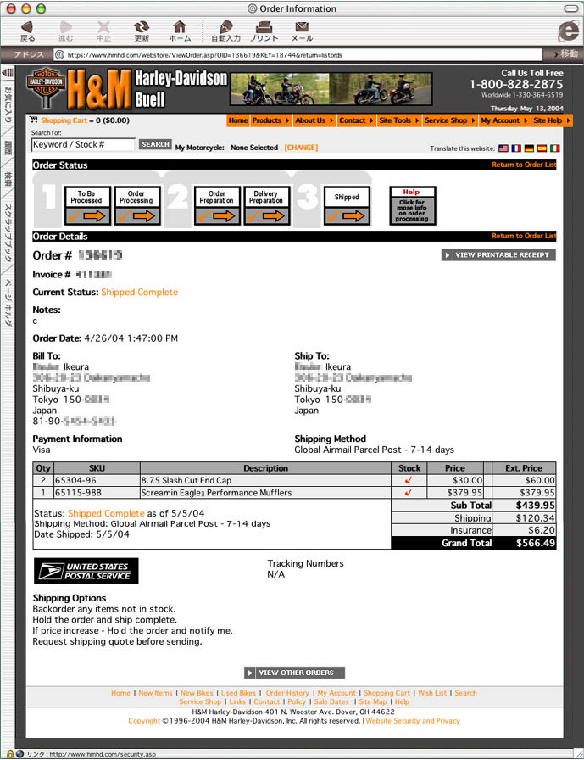Click the Stop loading X icon
This screenshot has height=760, width=584.
click(x=103, y=27)
